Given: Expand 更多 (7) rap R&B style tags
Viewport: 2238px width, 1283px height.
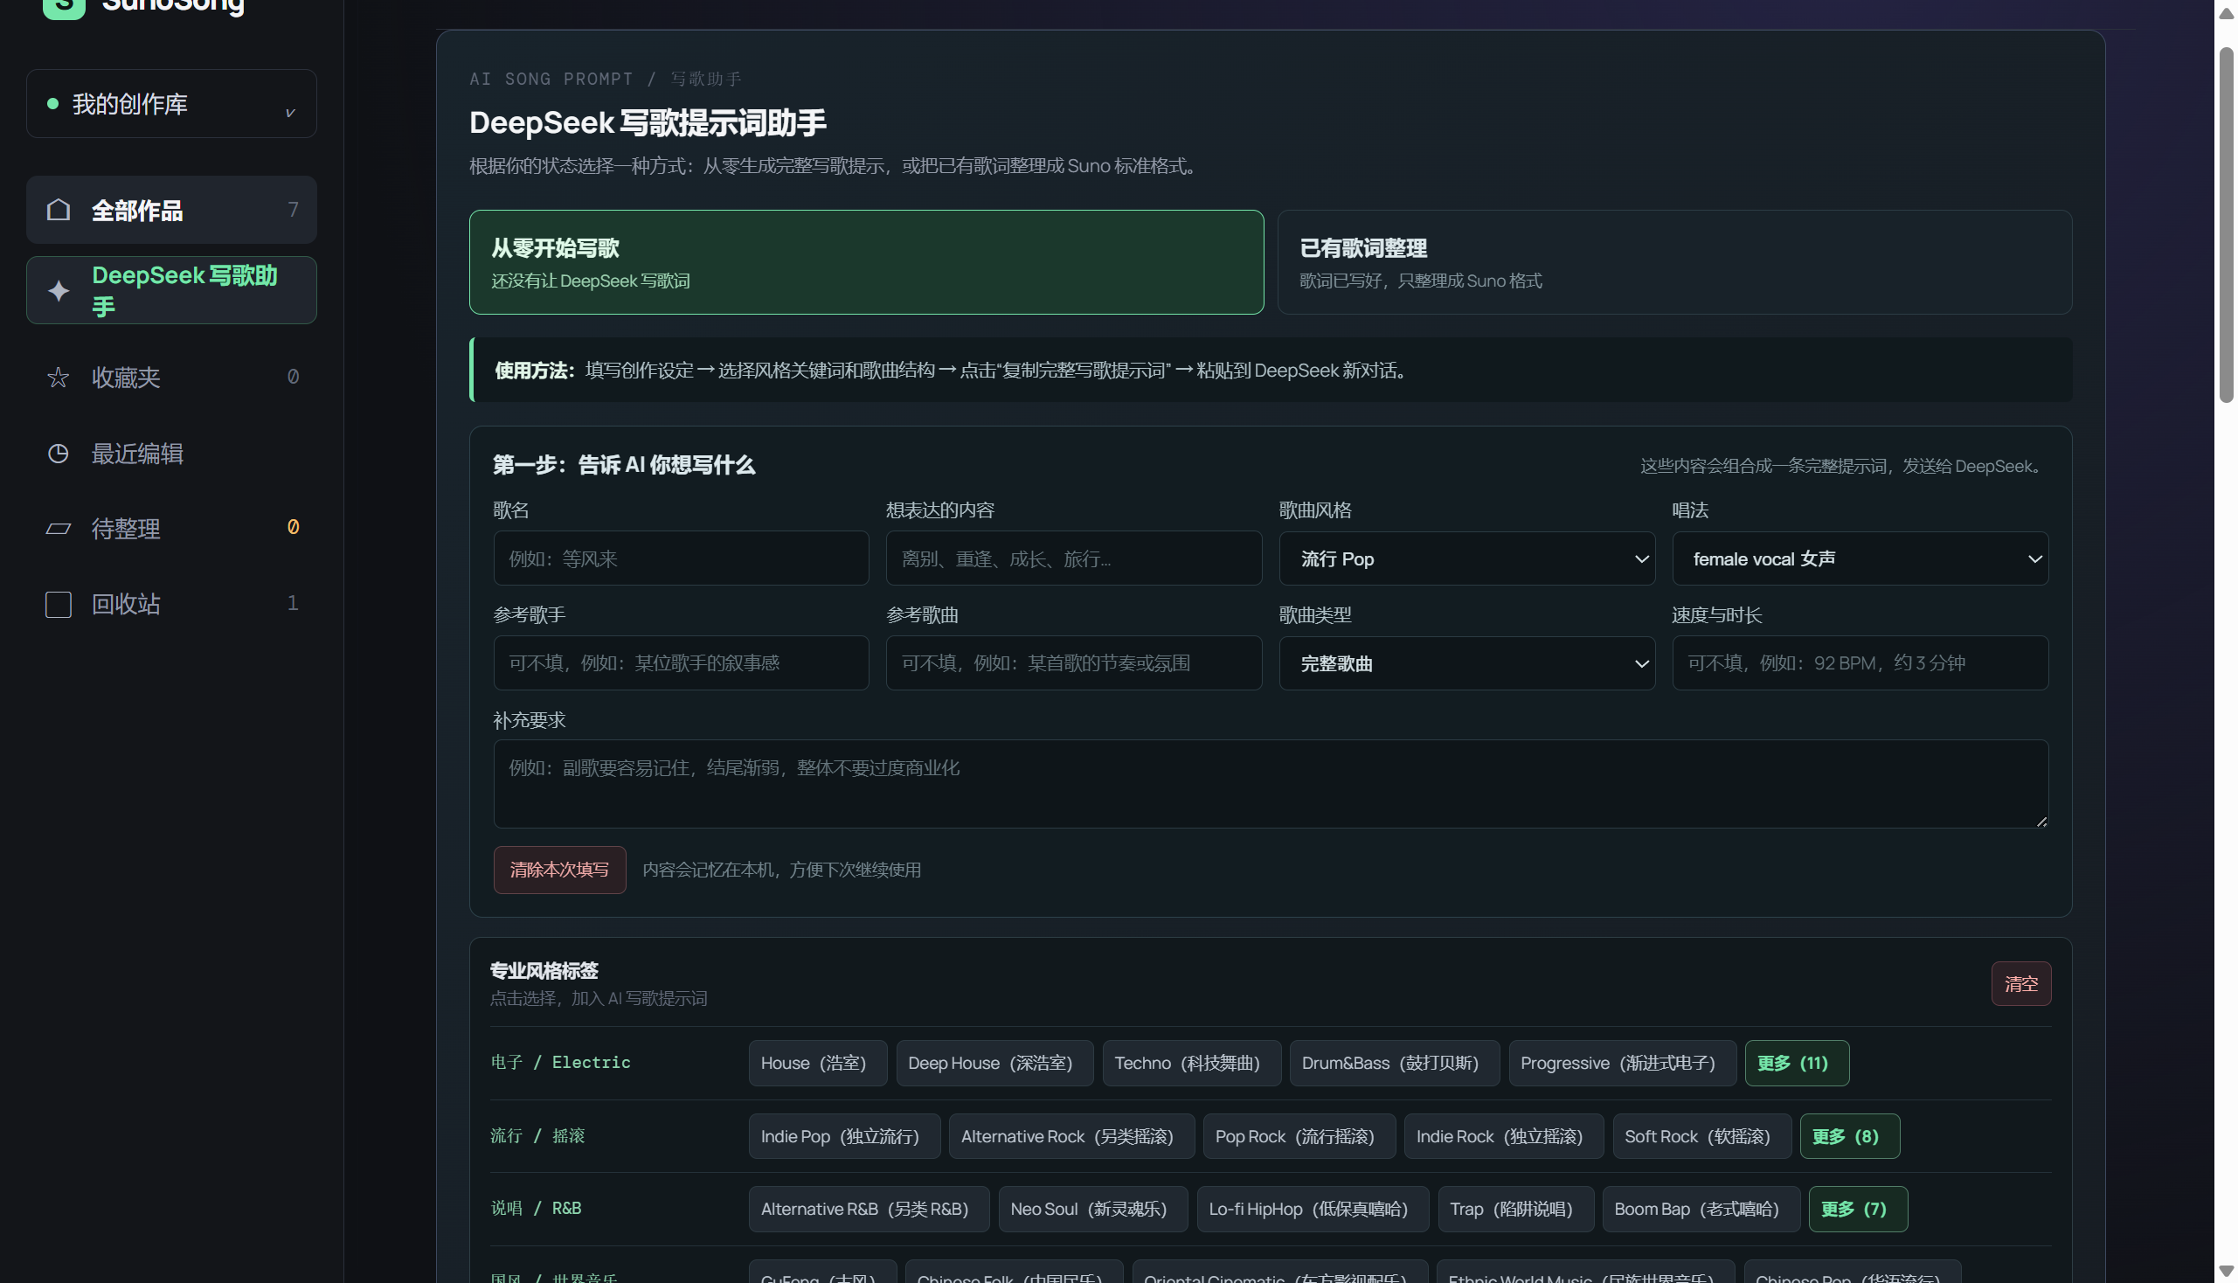Looking at the screenshot, I should (x=1860, y=1209).
